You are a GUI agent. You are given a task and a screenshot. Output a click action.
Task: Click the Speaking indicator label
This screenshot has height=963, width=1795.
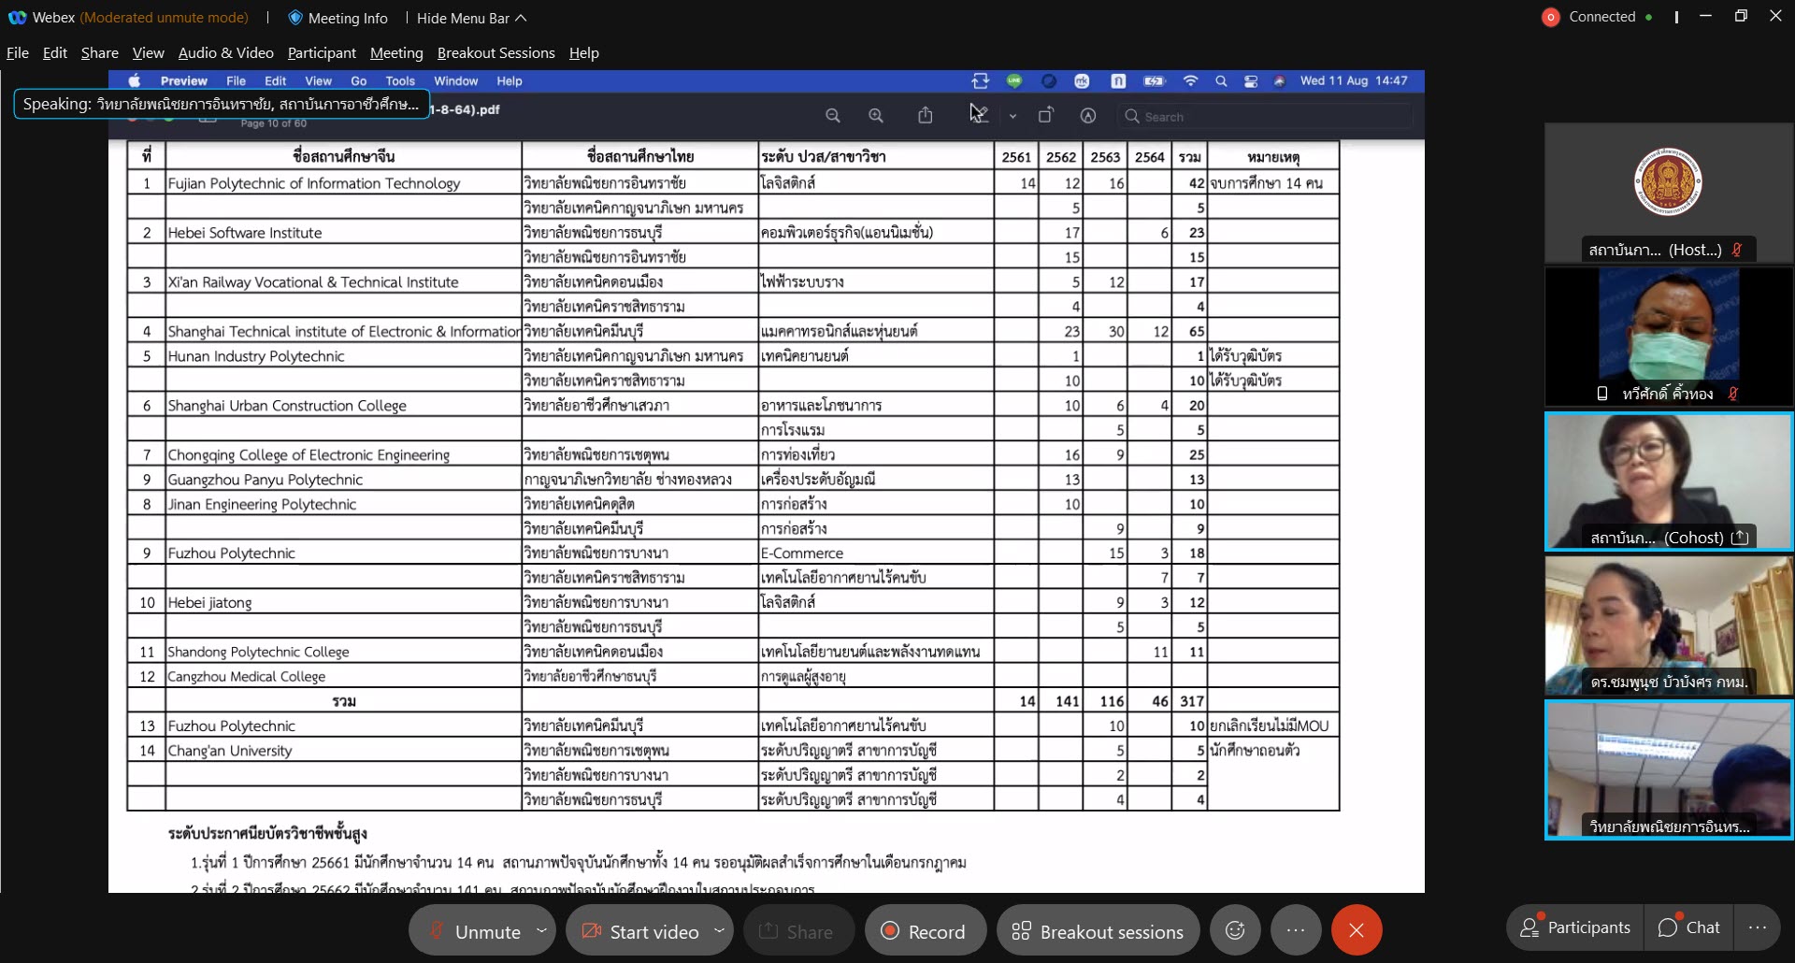click(222, 104)
